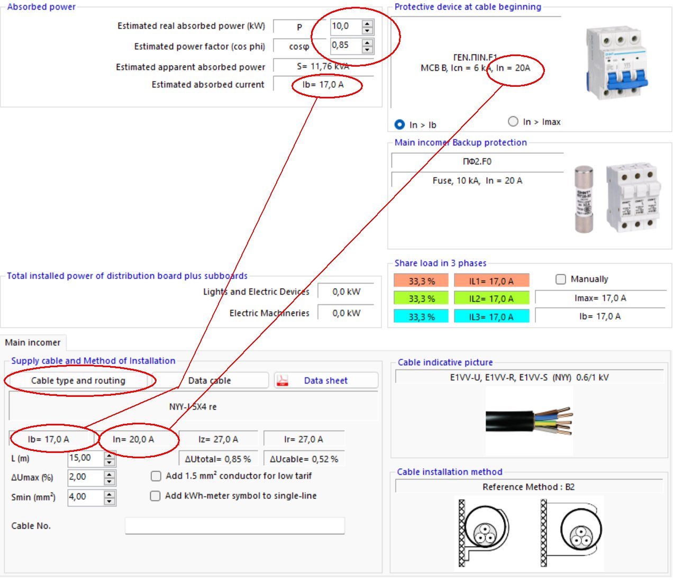Click the MCB circuit breaker picture
The width and height of the screenshot is (674, 581).
pos(616,62)
